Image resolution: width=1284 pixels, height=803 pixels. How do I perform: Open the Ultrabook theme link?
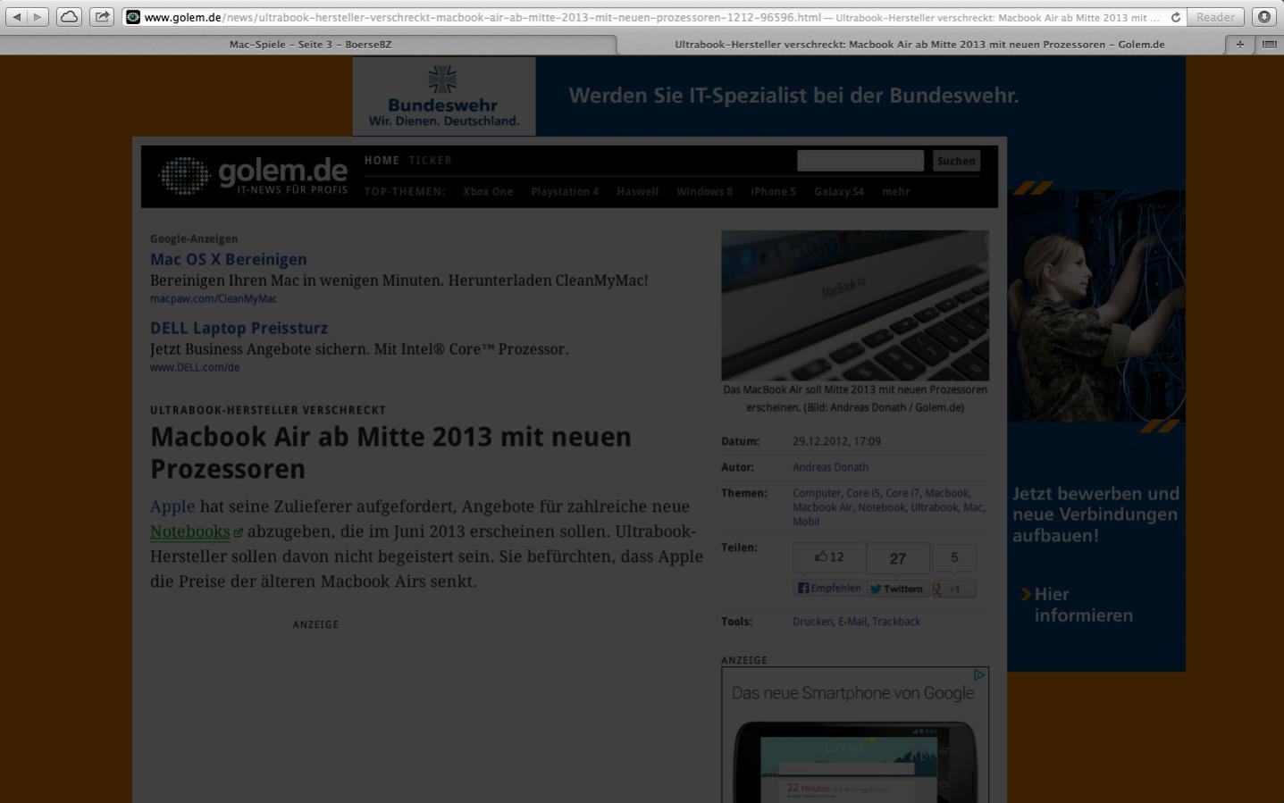[x=934, y=507]
